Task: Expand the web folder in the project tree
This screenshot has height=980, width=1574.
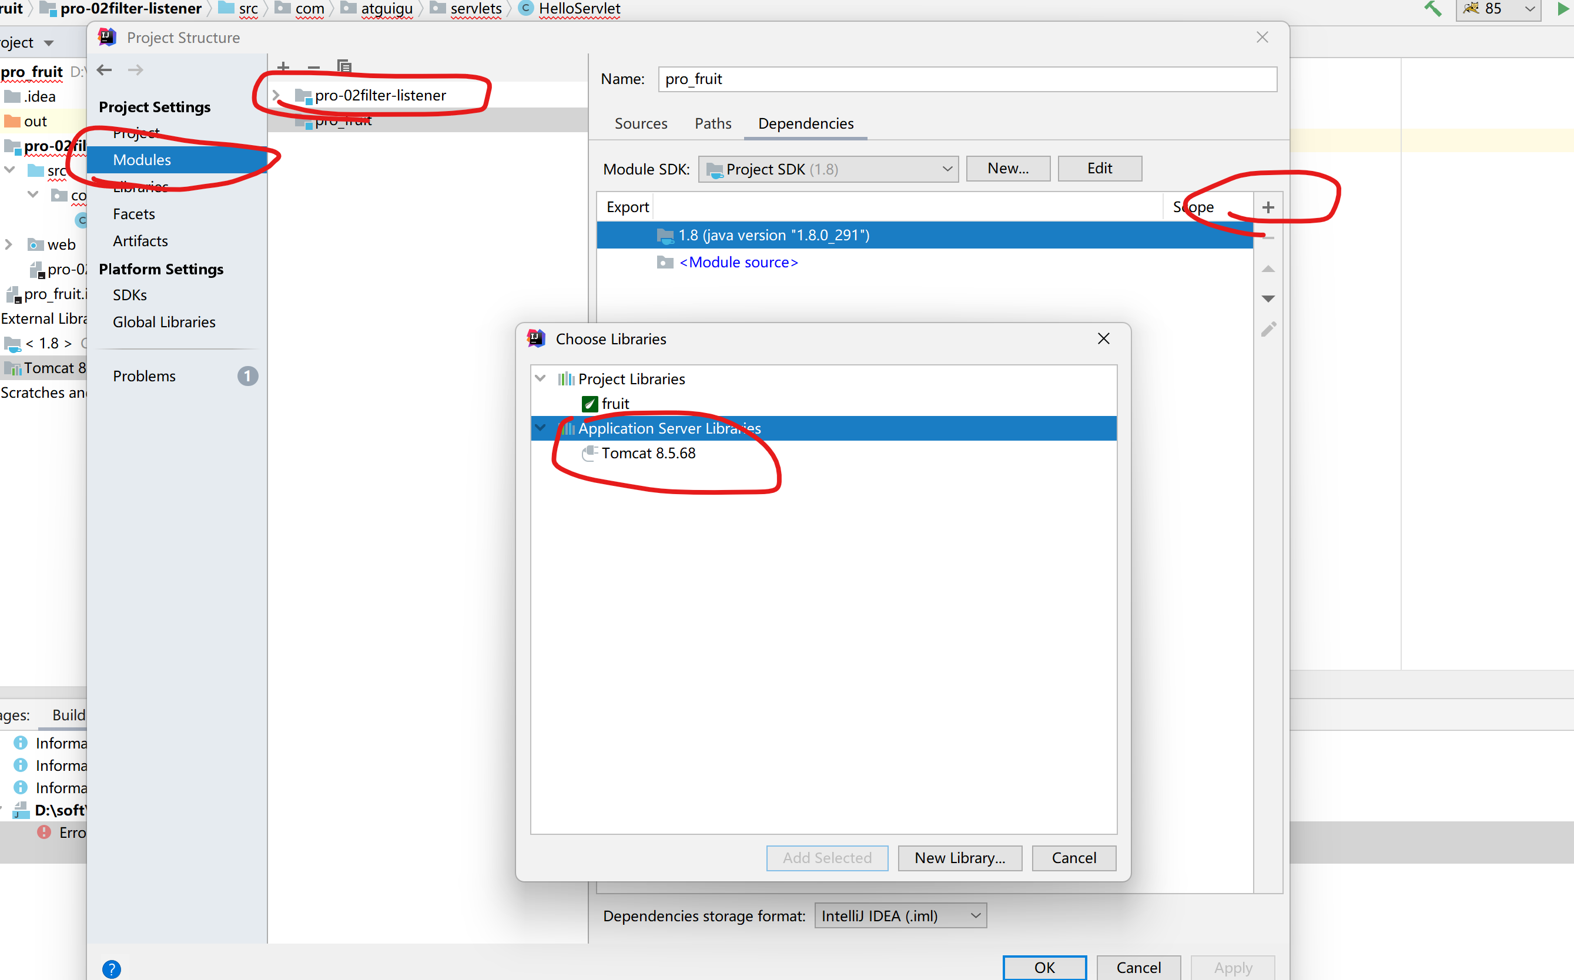Action: pyautogui.click(x=8, y=244)
